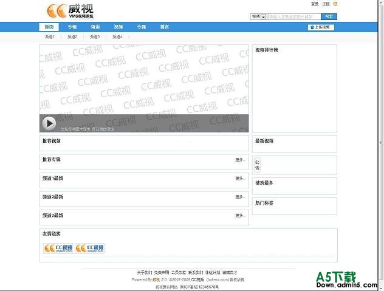Click the round play button on banner

point(49,123)
